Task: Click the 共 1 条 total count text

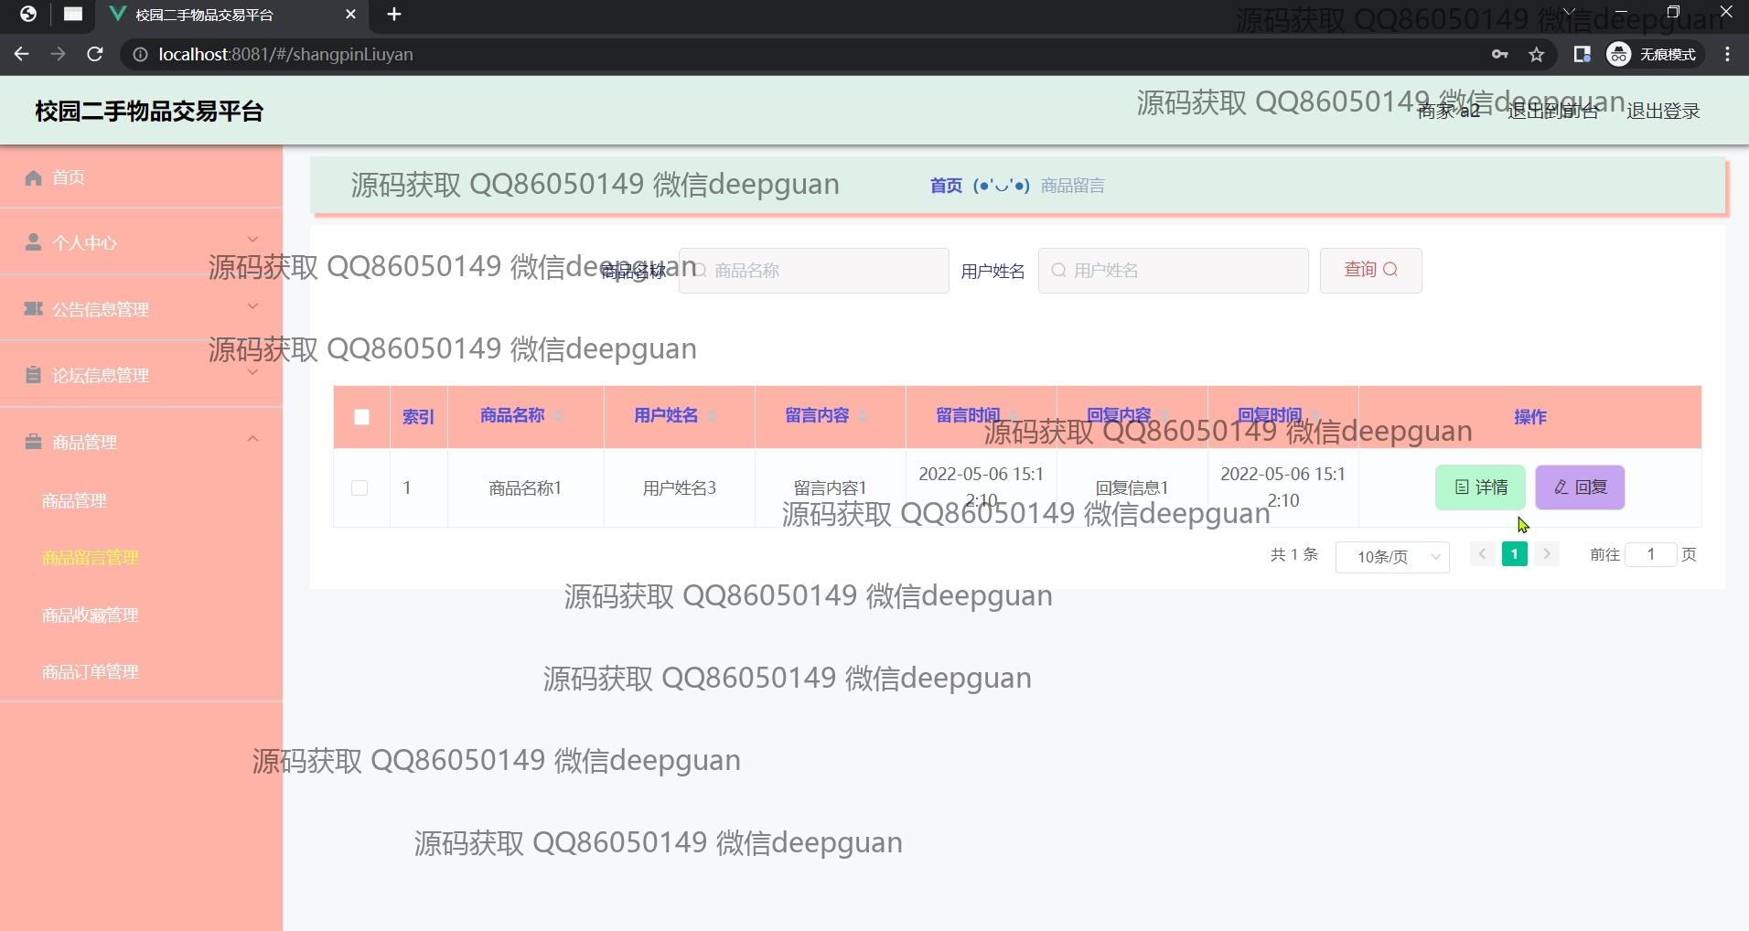Action: pyautogui.click(x=1293, y=555)
